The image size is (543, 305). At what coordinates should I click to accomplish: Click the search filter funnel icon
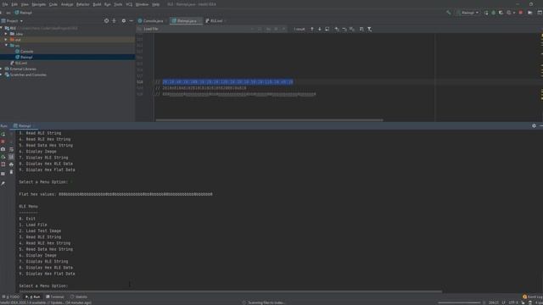click(x=370, y=29)
